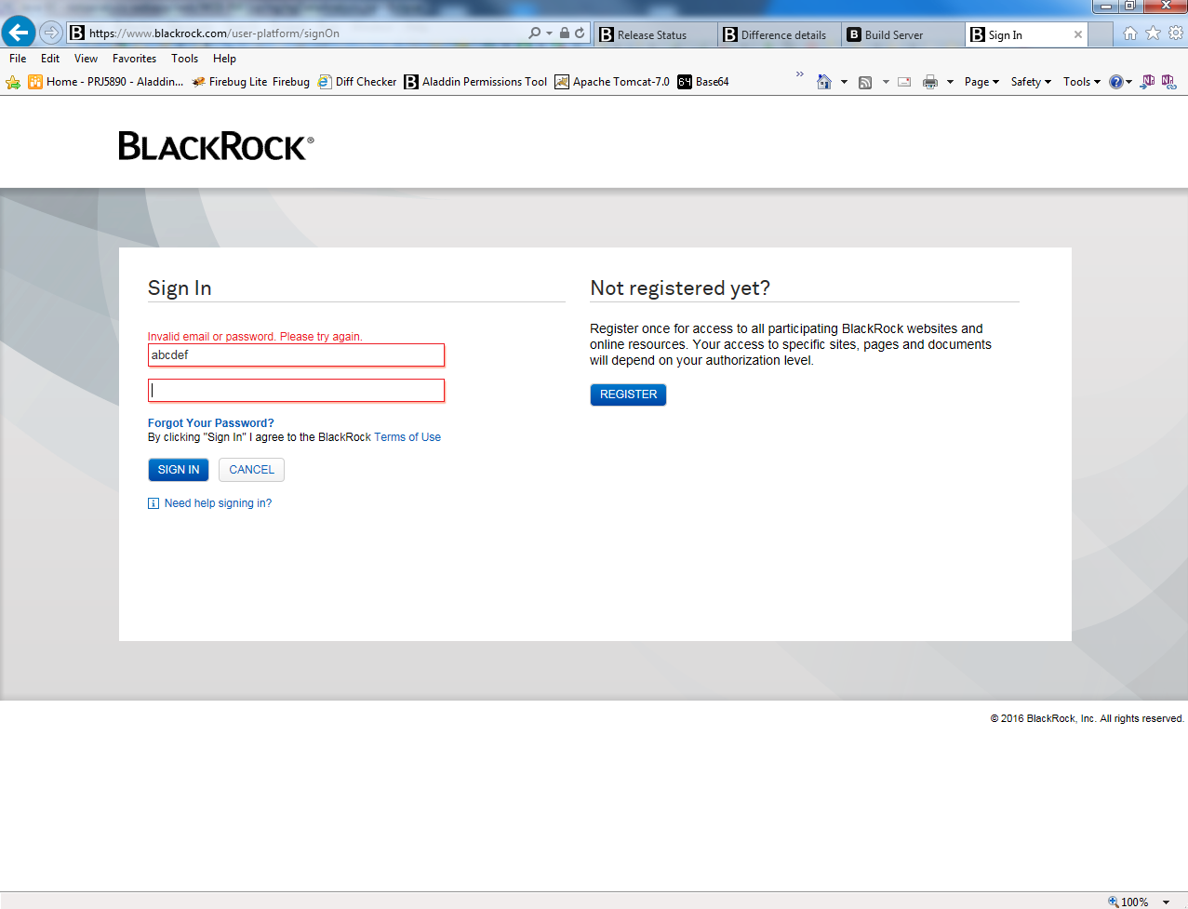Open the Favorites menu
Image resolution: width=1188 pixels, height=909 pixels.
coord(134,59)
